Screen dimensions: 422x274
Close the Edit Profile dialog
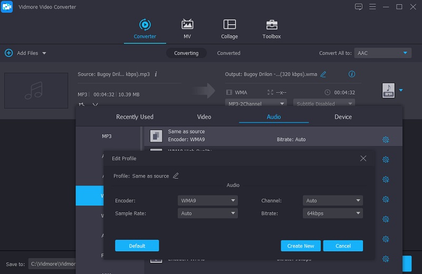[363, 158]
